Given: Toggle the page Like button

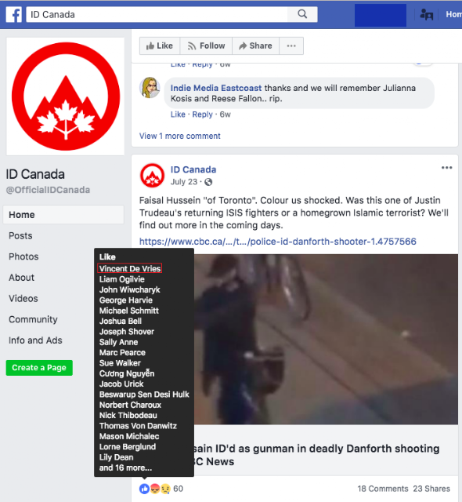Looking at the screenshot, I should tap(160, 45).
